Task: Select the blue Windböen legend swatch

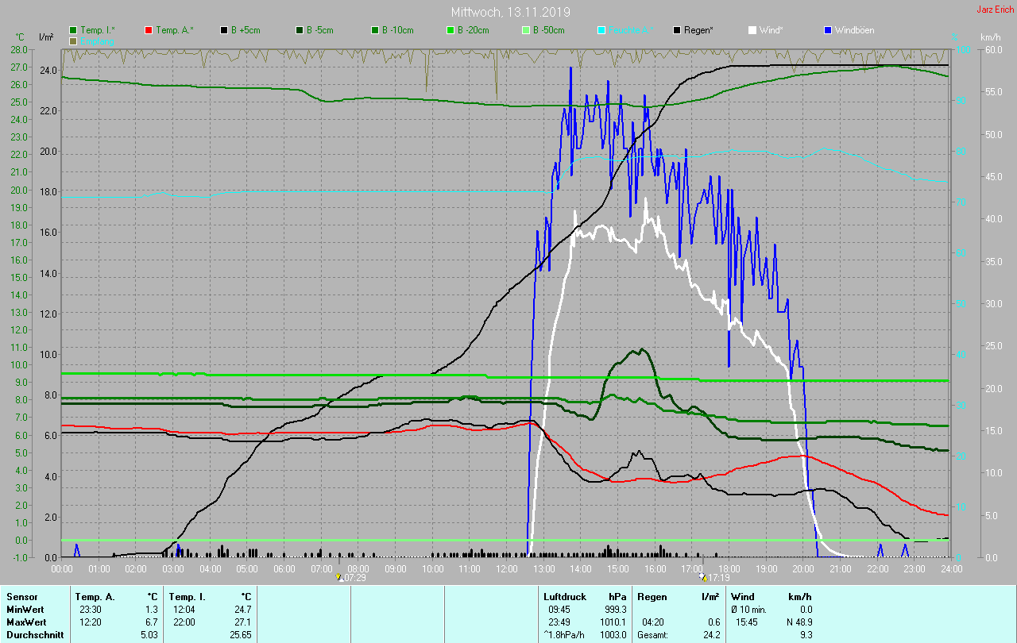Action: coord(828,30)
